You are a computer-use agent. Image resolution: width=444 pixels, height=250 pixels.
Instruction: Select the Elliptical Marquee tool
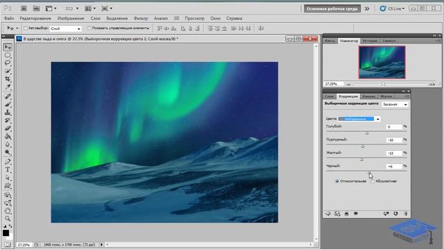[8, 55]
